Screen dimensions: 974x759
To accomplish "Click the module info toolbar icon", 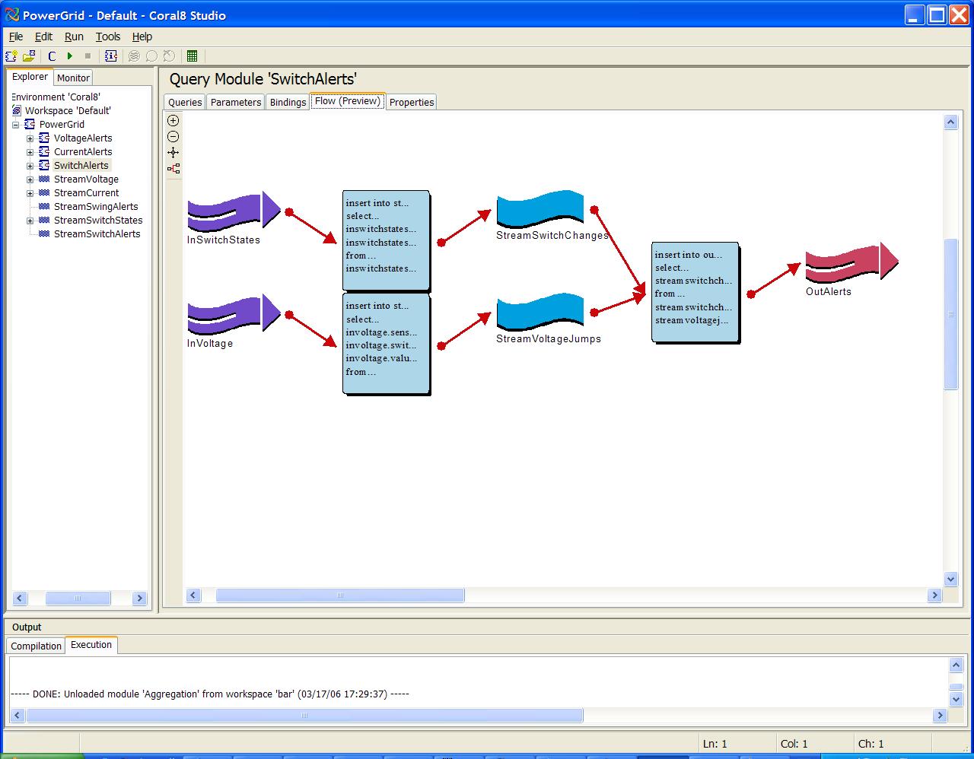I will tap(110, 56).
